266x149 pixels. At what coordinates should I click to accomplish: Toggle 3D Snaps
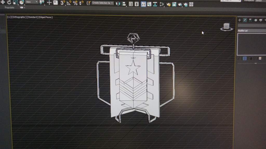point(63,3)
